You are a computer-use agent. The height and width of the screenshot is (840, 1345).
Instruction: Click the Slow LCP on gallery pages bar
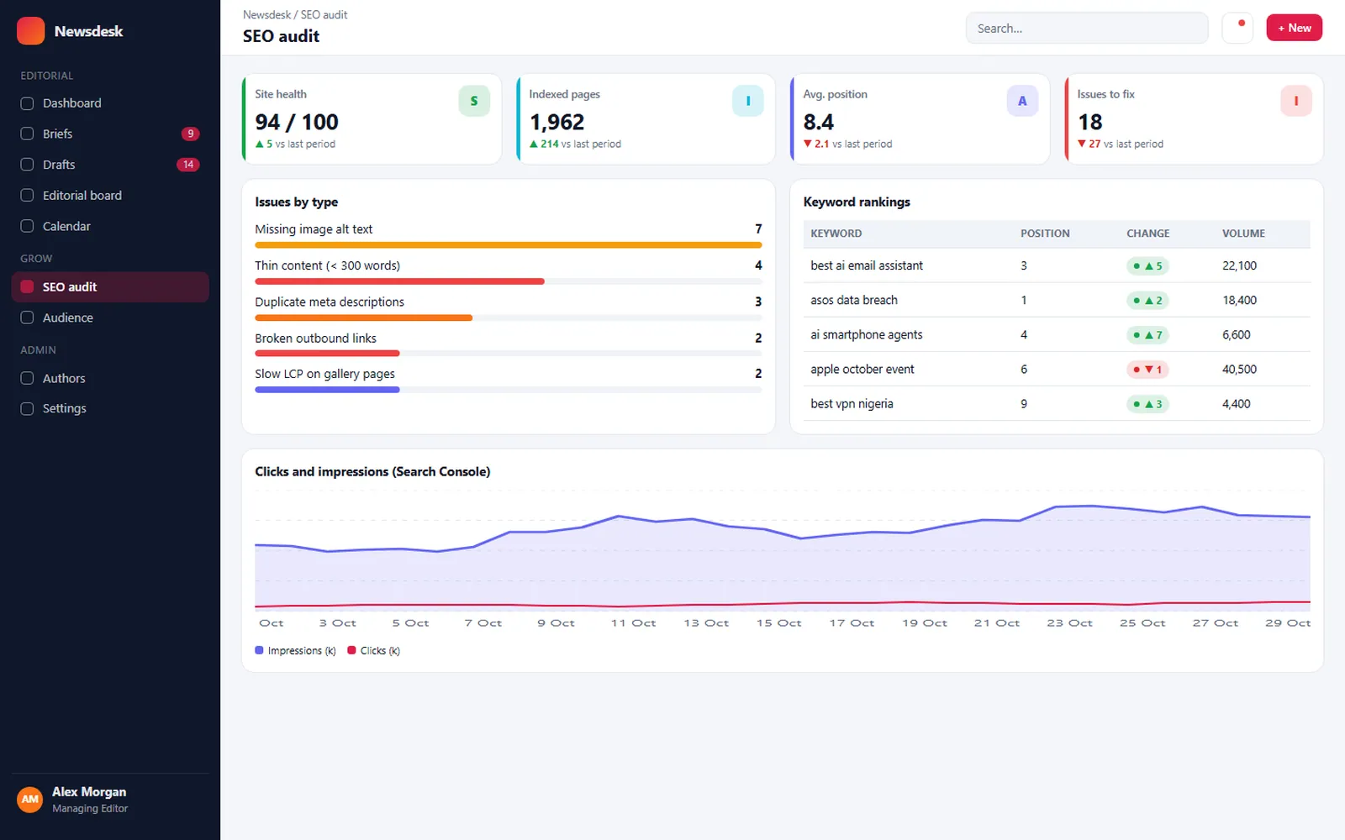pyautogui.click(x=509, y=390)
